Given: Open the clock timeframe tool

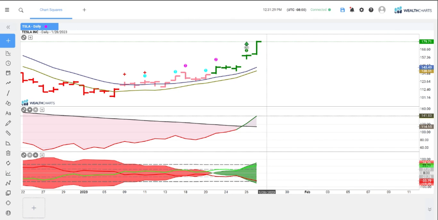Looking at the screenshot, I should point(8,63).
